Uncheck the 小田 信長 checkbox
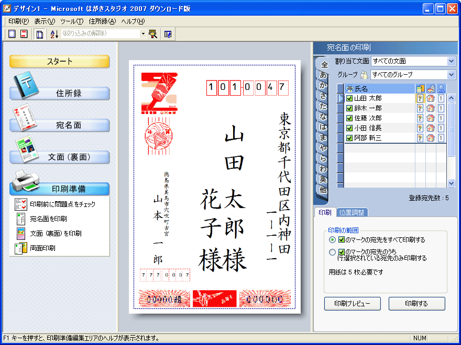 (349, 128)
